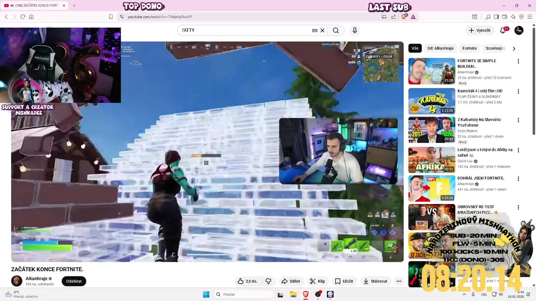This screenshot has width=536, height=301.
Task: Run search with the magnifier button
Action: coord(336,30)
